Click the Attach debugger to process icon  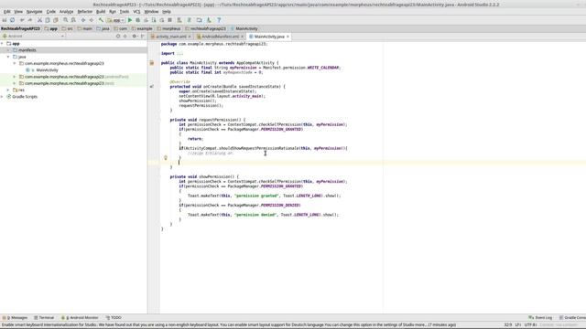pos(154,20)
